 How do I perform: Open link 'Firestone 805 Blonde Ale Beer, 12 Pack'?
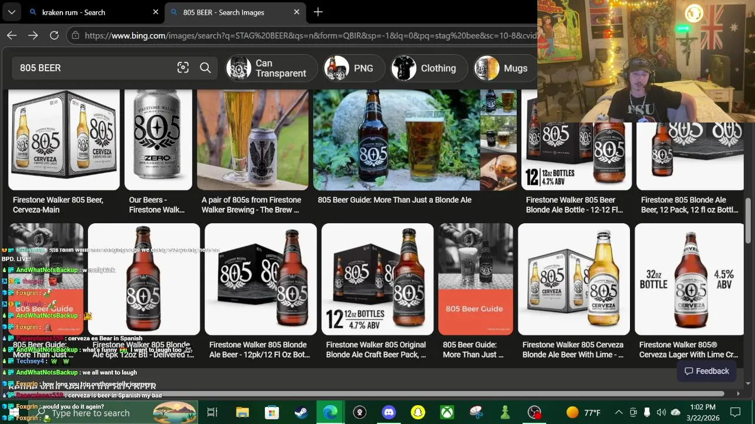pos(690,205)
